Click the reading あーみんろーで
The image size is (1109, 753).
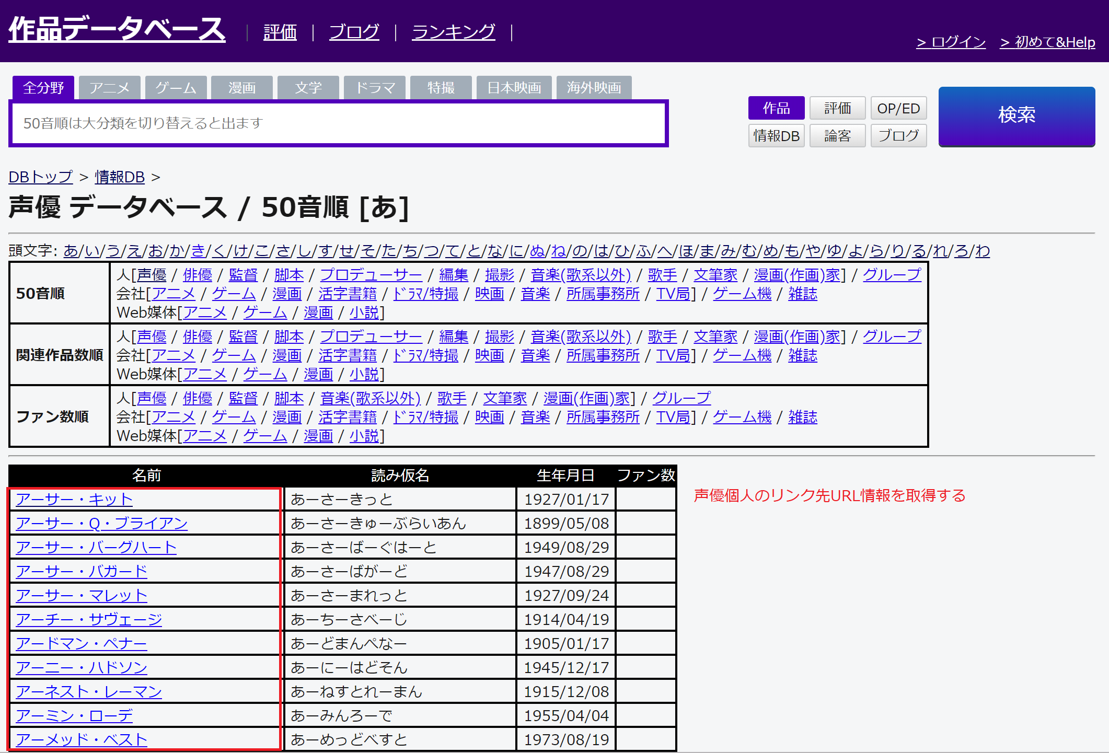tap(341, 716)
